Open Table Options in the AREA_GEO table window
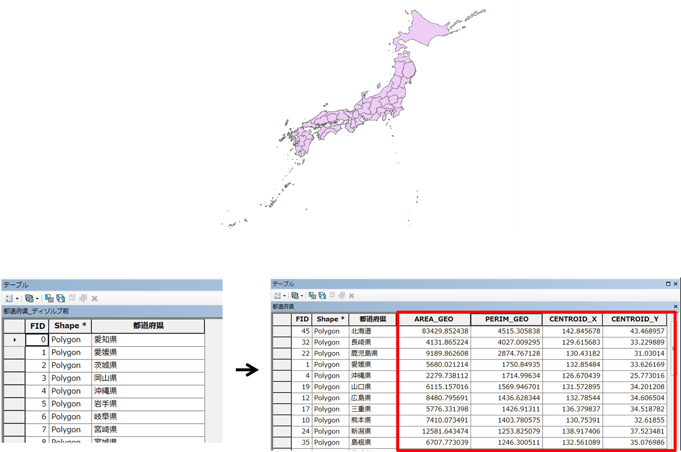Image resolution: width=681 pixels, height=452 pixels. pyautogui.click(x=277, y=295)
